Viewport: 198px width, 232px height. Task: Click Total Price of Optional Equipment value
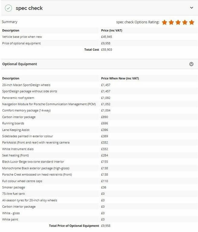106,226
